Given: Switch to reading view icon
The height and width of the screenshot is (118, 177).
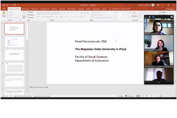Looking at the screenshot, I should (x=147, y=96).
